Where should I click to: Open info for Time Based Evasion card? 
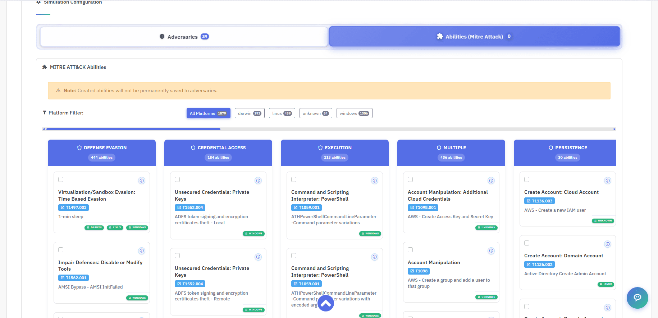(142, 181)
